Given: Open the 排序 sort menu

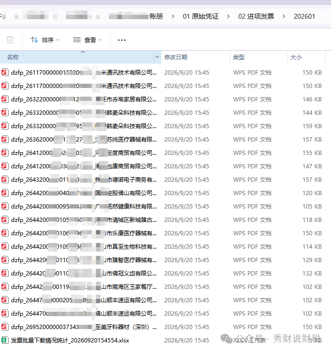Looking at the screenshot, I should click(45, 40).
